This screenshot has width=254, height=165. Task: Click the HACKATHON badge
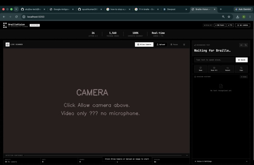[35, 25]
